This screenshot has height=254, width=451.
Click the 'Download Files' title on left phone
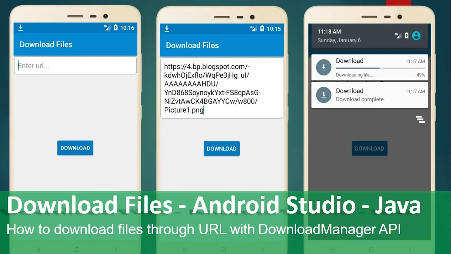pos(46,44)
